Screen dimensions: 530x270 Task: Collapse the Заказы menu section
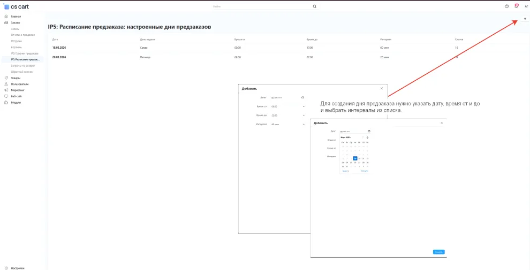click(x=15, y=22)
